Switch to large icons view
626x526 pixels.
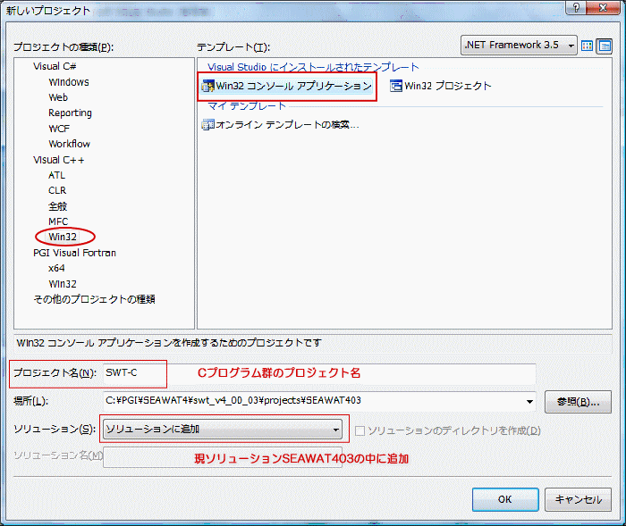coord(587,46)
